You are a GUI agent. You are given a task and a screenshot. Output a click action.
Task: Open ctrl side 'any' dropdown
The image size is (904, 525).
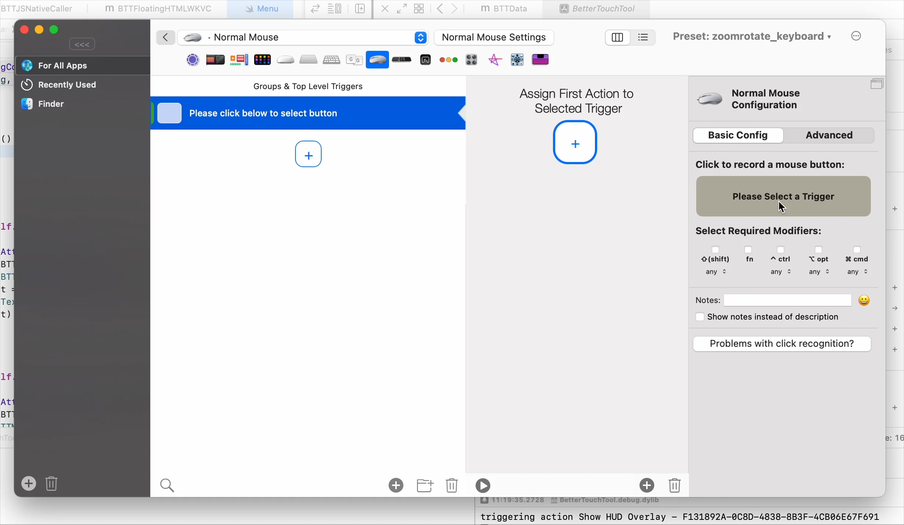pyautogui.click(x=781, y=272)
